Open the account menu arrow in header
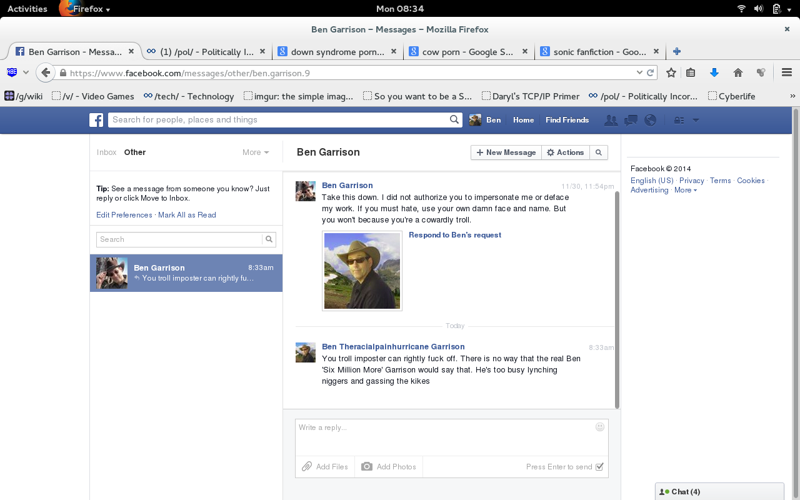The width and height of the screenshot is (800, 500). click(696, 120)
